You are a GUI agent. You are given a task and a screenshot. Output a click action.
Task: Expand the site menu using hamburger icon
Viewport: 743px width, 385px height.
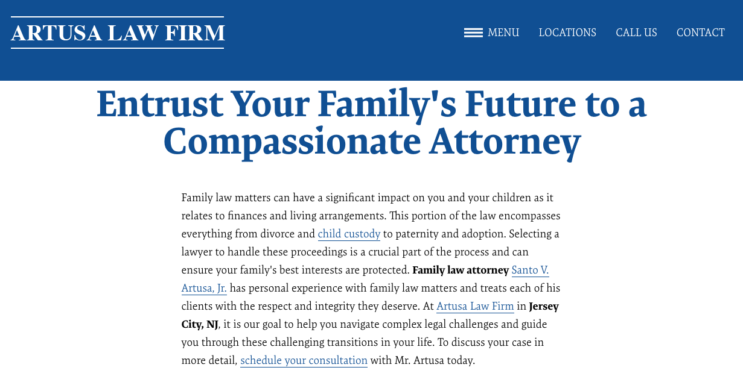(473, 33)
